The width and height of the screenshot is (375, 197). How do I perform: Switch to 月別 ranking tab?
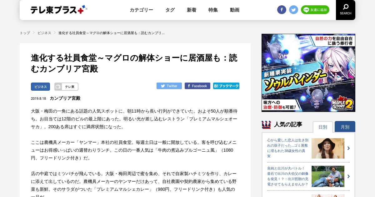(345, 127)
